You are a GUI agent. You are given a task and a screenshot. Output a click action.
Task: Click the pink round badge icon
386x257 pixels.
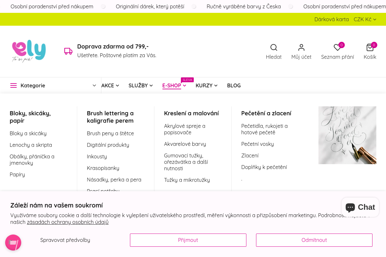(13, 243)
